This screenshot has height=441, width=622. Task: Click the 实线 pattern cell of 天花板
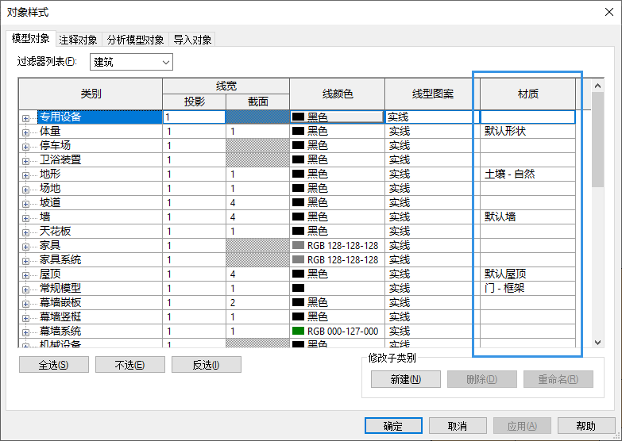tap(432, 231)
